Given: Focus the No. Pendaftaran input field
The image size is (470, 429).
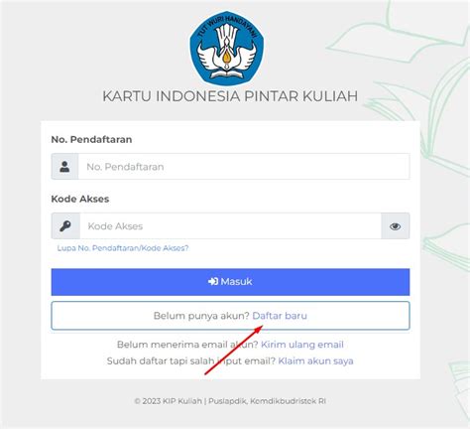Looking at the screenshot, I should (x=244, y=167).
